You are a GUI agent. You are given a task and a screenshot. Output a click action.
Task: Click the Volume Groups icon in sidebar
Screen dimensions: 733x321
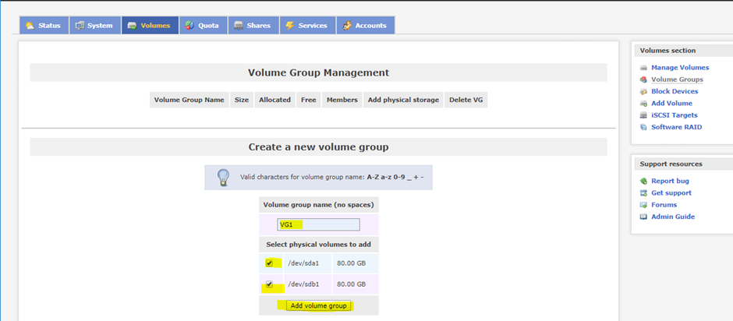643,80
